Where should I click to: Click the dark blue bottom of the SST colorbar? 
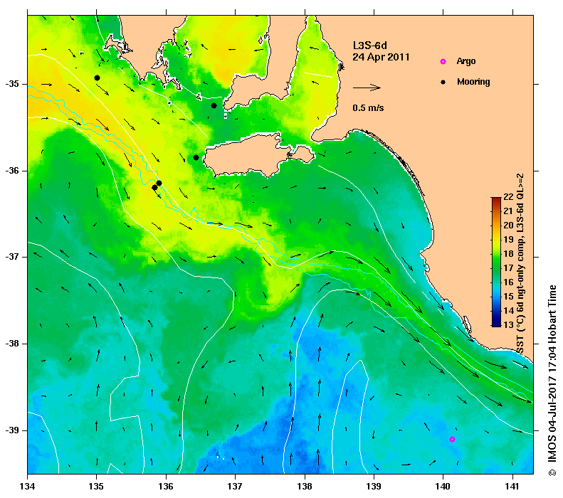click(496, 323)
